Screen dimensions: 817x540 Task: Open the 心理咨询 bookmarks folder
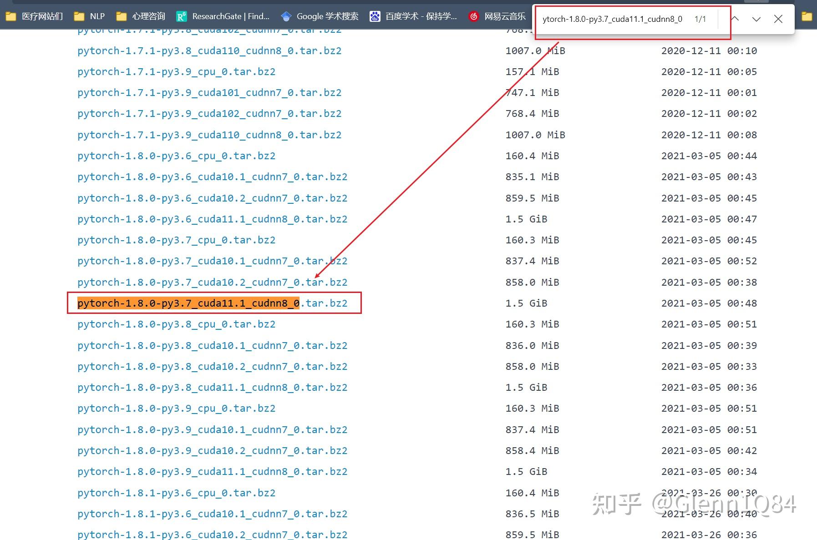coord(148,16)
